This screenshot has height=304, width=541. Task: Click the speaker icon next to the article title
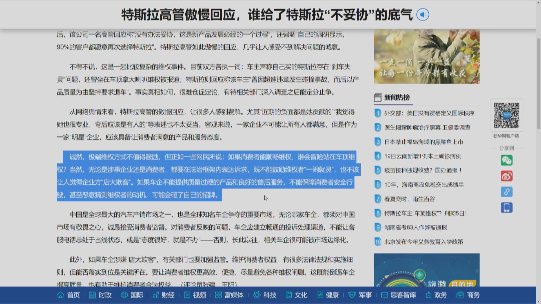[422, 15]
